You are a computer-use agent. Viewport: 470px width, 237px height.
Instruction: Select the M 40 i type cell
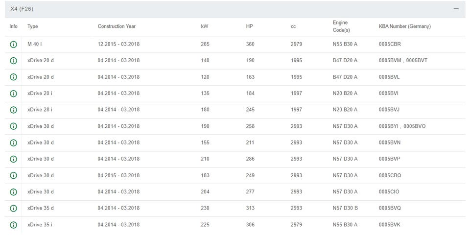34,44
